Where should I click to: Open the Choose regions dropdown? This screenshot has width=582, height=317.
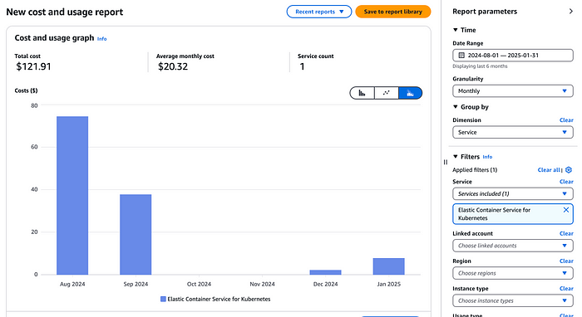click(513, 273)
